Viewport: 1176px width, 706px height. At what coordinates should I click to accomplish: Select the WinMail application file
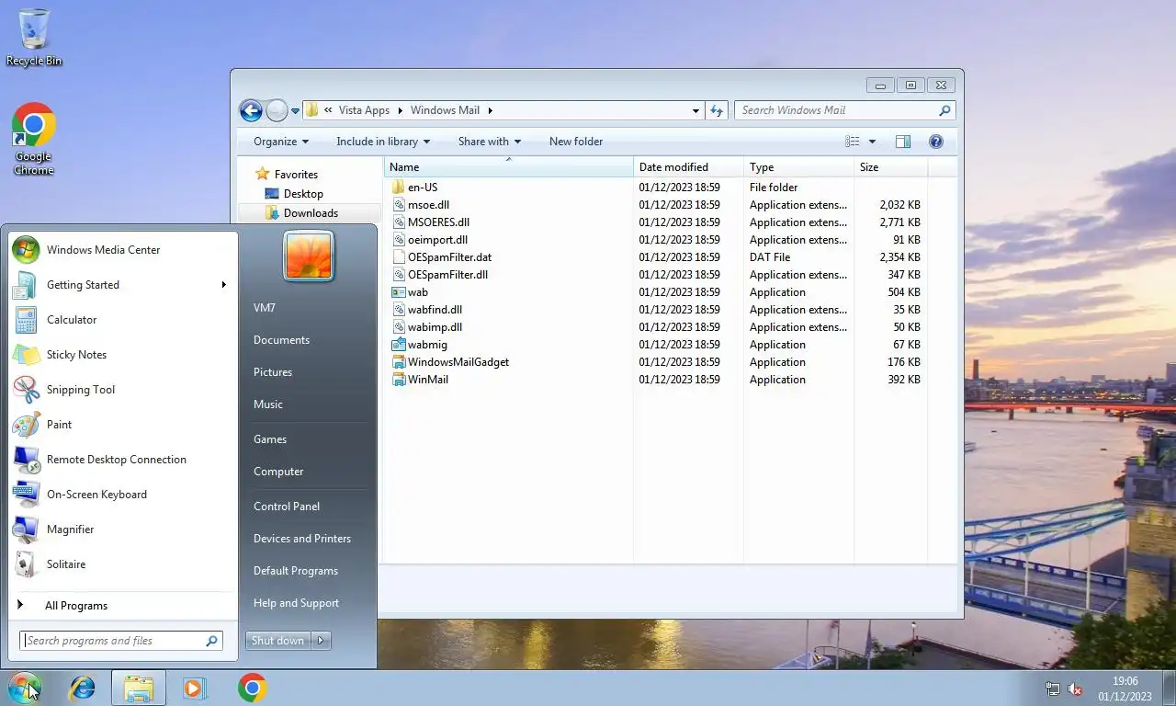point(428,380)
